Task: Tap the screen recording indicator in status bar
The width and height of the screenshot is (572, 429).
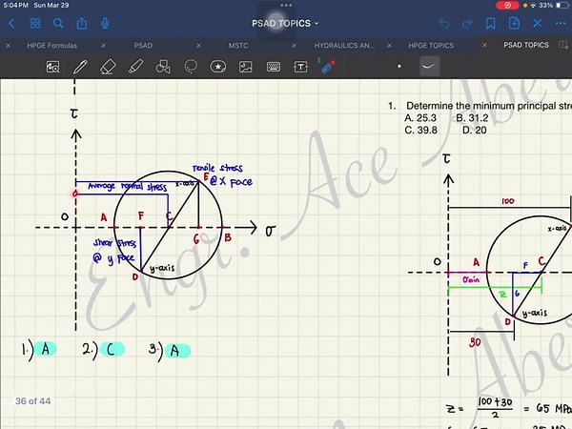Action: click(x=507, y=5)
